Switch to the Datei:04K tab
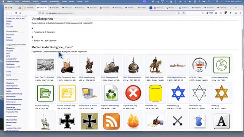The height and width of the screenshot is (137, 244). 54,8
